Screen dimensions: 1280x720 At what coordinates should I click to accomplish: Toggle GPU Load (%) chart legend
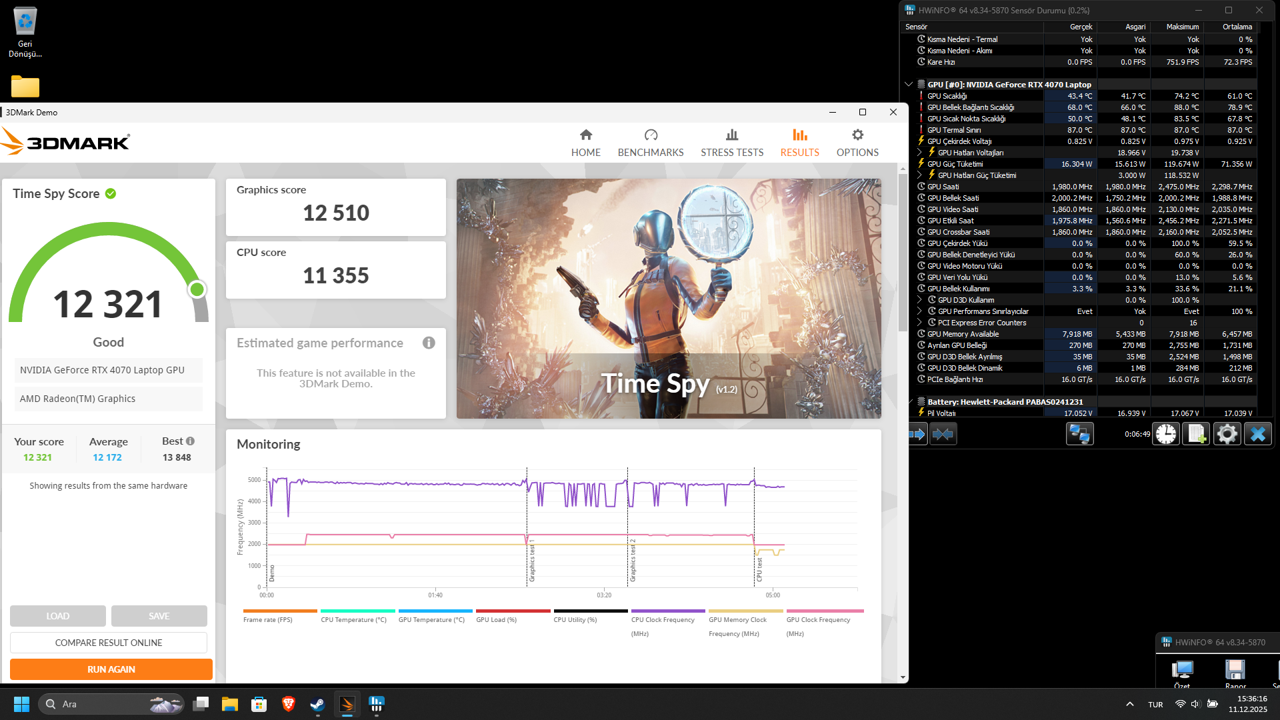(513, 616)
